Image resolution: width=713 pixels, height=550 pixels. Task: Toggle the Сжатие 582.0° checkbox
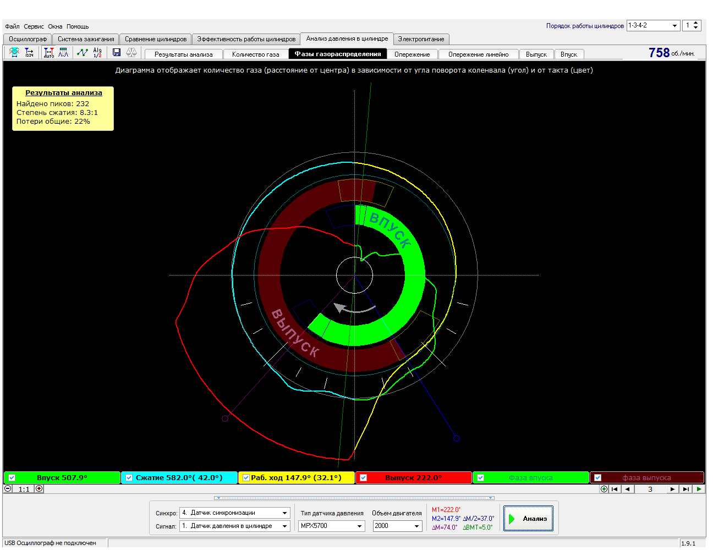click(x=129, y=478)
